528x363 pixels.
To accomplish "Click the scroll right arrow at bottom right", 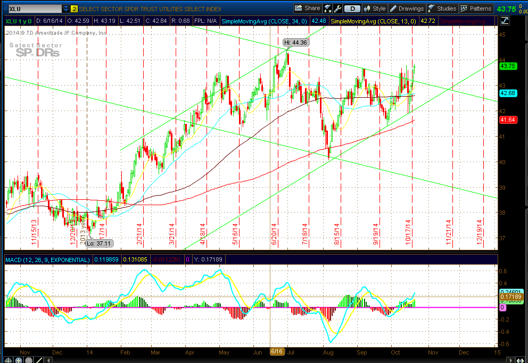I will [511, 360].
